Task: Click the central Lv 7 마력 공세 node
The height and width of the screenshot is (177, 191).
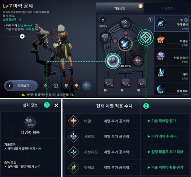Action: click(x=125, y=44)
